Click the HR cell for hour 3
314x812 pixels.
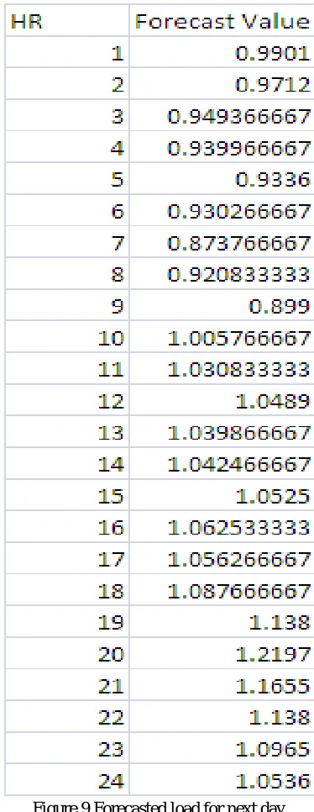[x=67, y=115]
